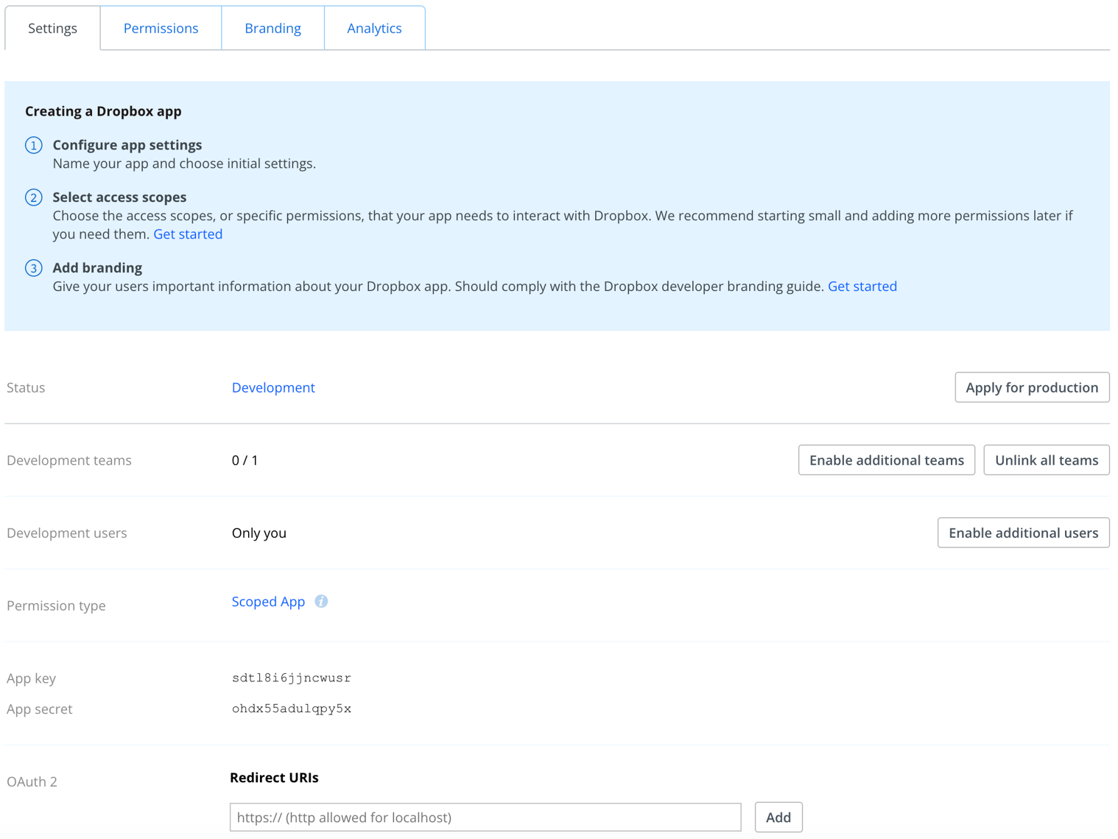Click the info icon beside Scoped App
Screen dimensions: 1118x839
(x=321, y=601)
